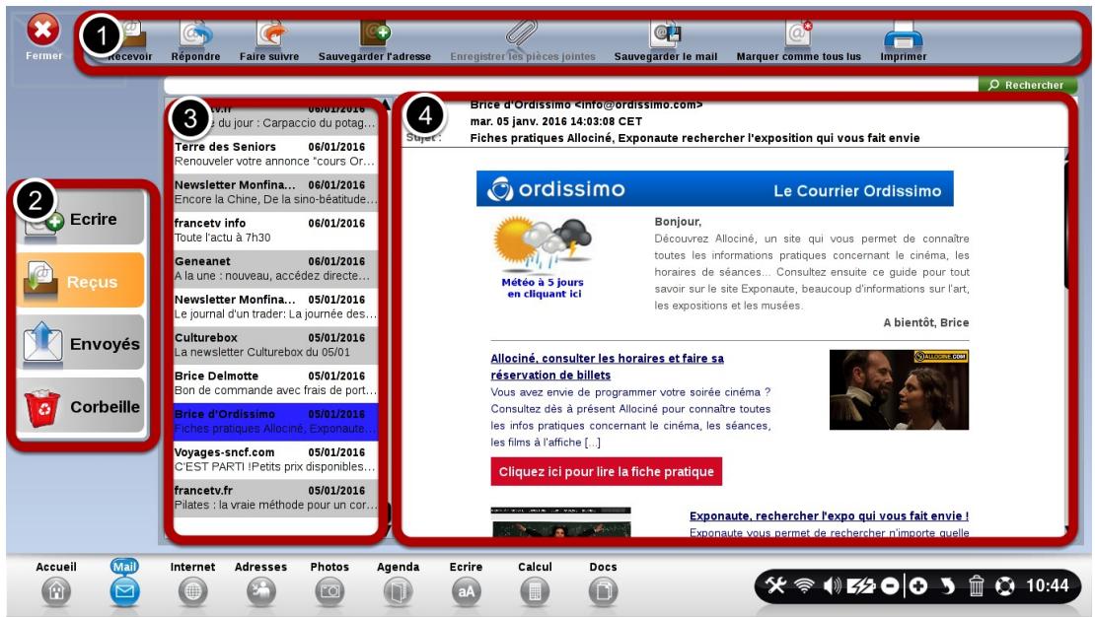The width and height of the screenshot is (1095, 617).
Task: Click the red Fermer close icon
Action: (43, 30)
